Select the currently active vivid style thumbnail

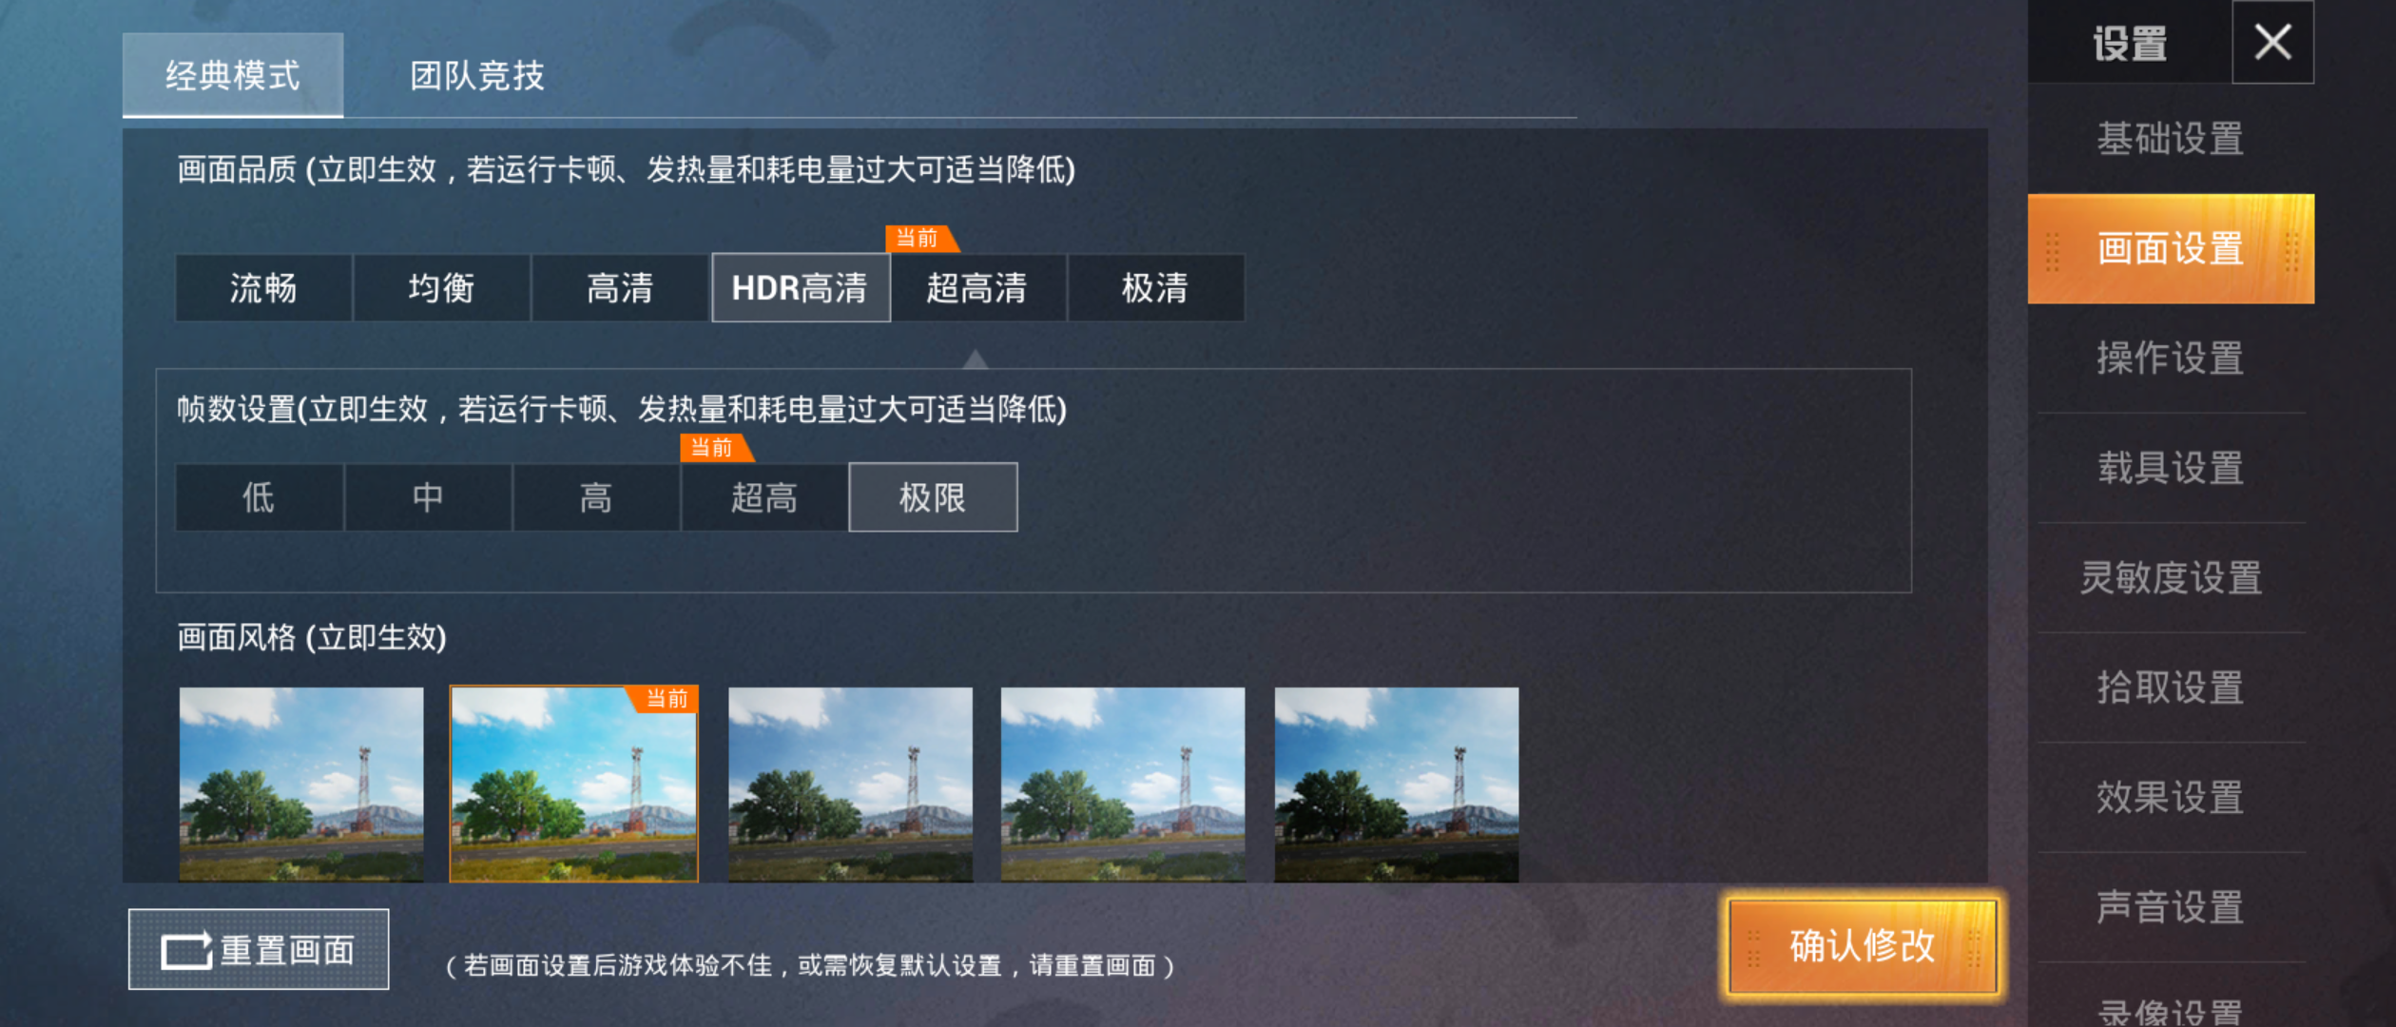(x=574, y=785)
